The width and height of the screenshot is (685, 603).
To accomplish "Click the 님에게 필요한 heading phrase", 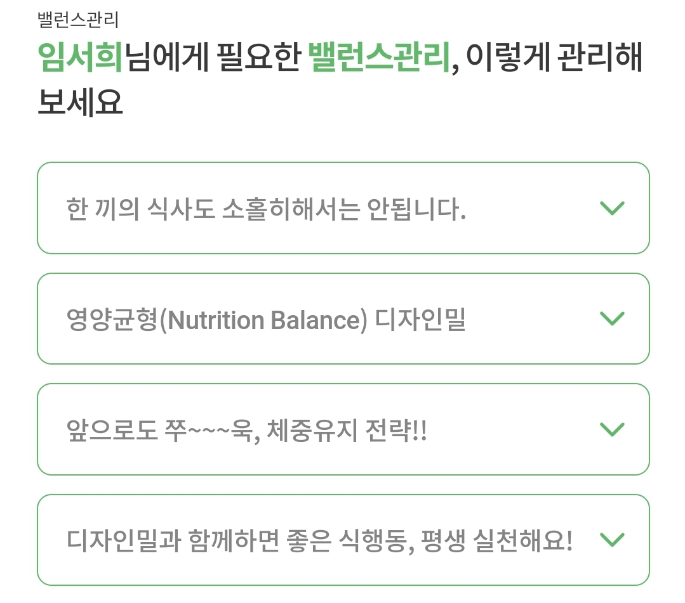I will point(213,57).
